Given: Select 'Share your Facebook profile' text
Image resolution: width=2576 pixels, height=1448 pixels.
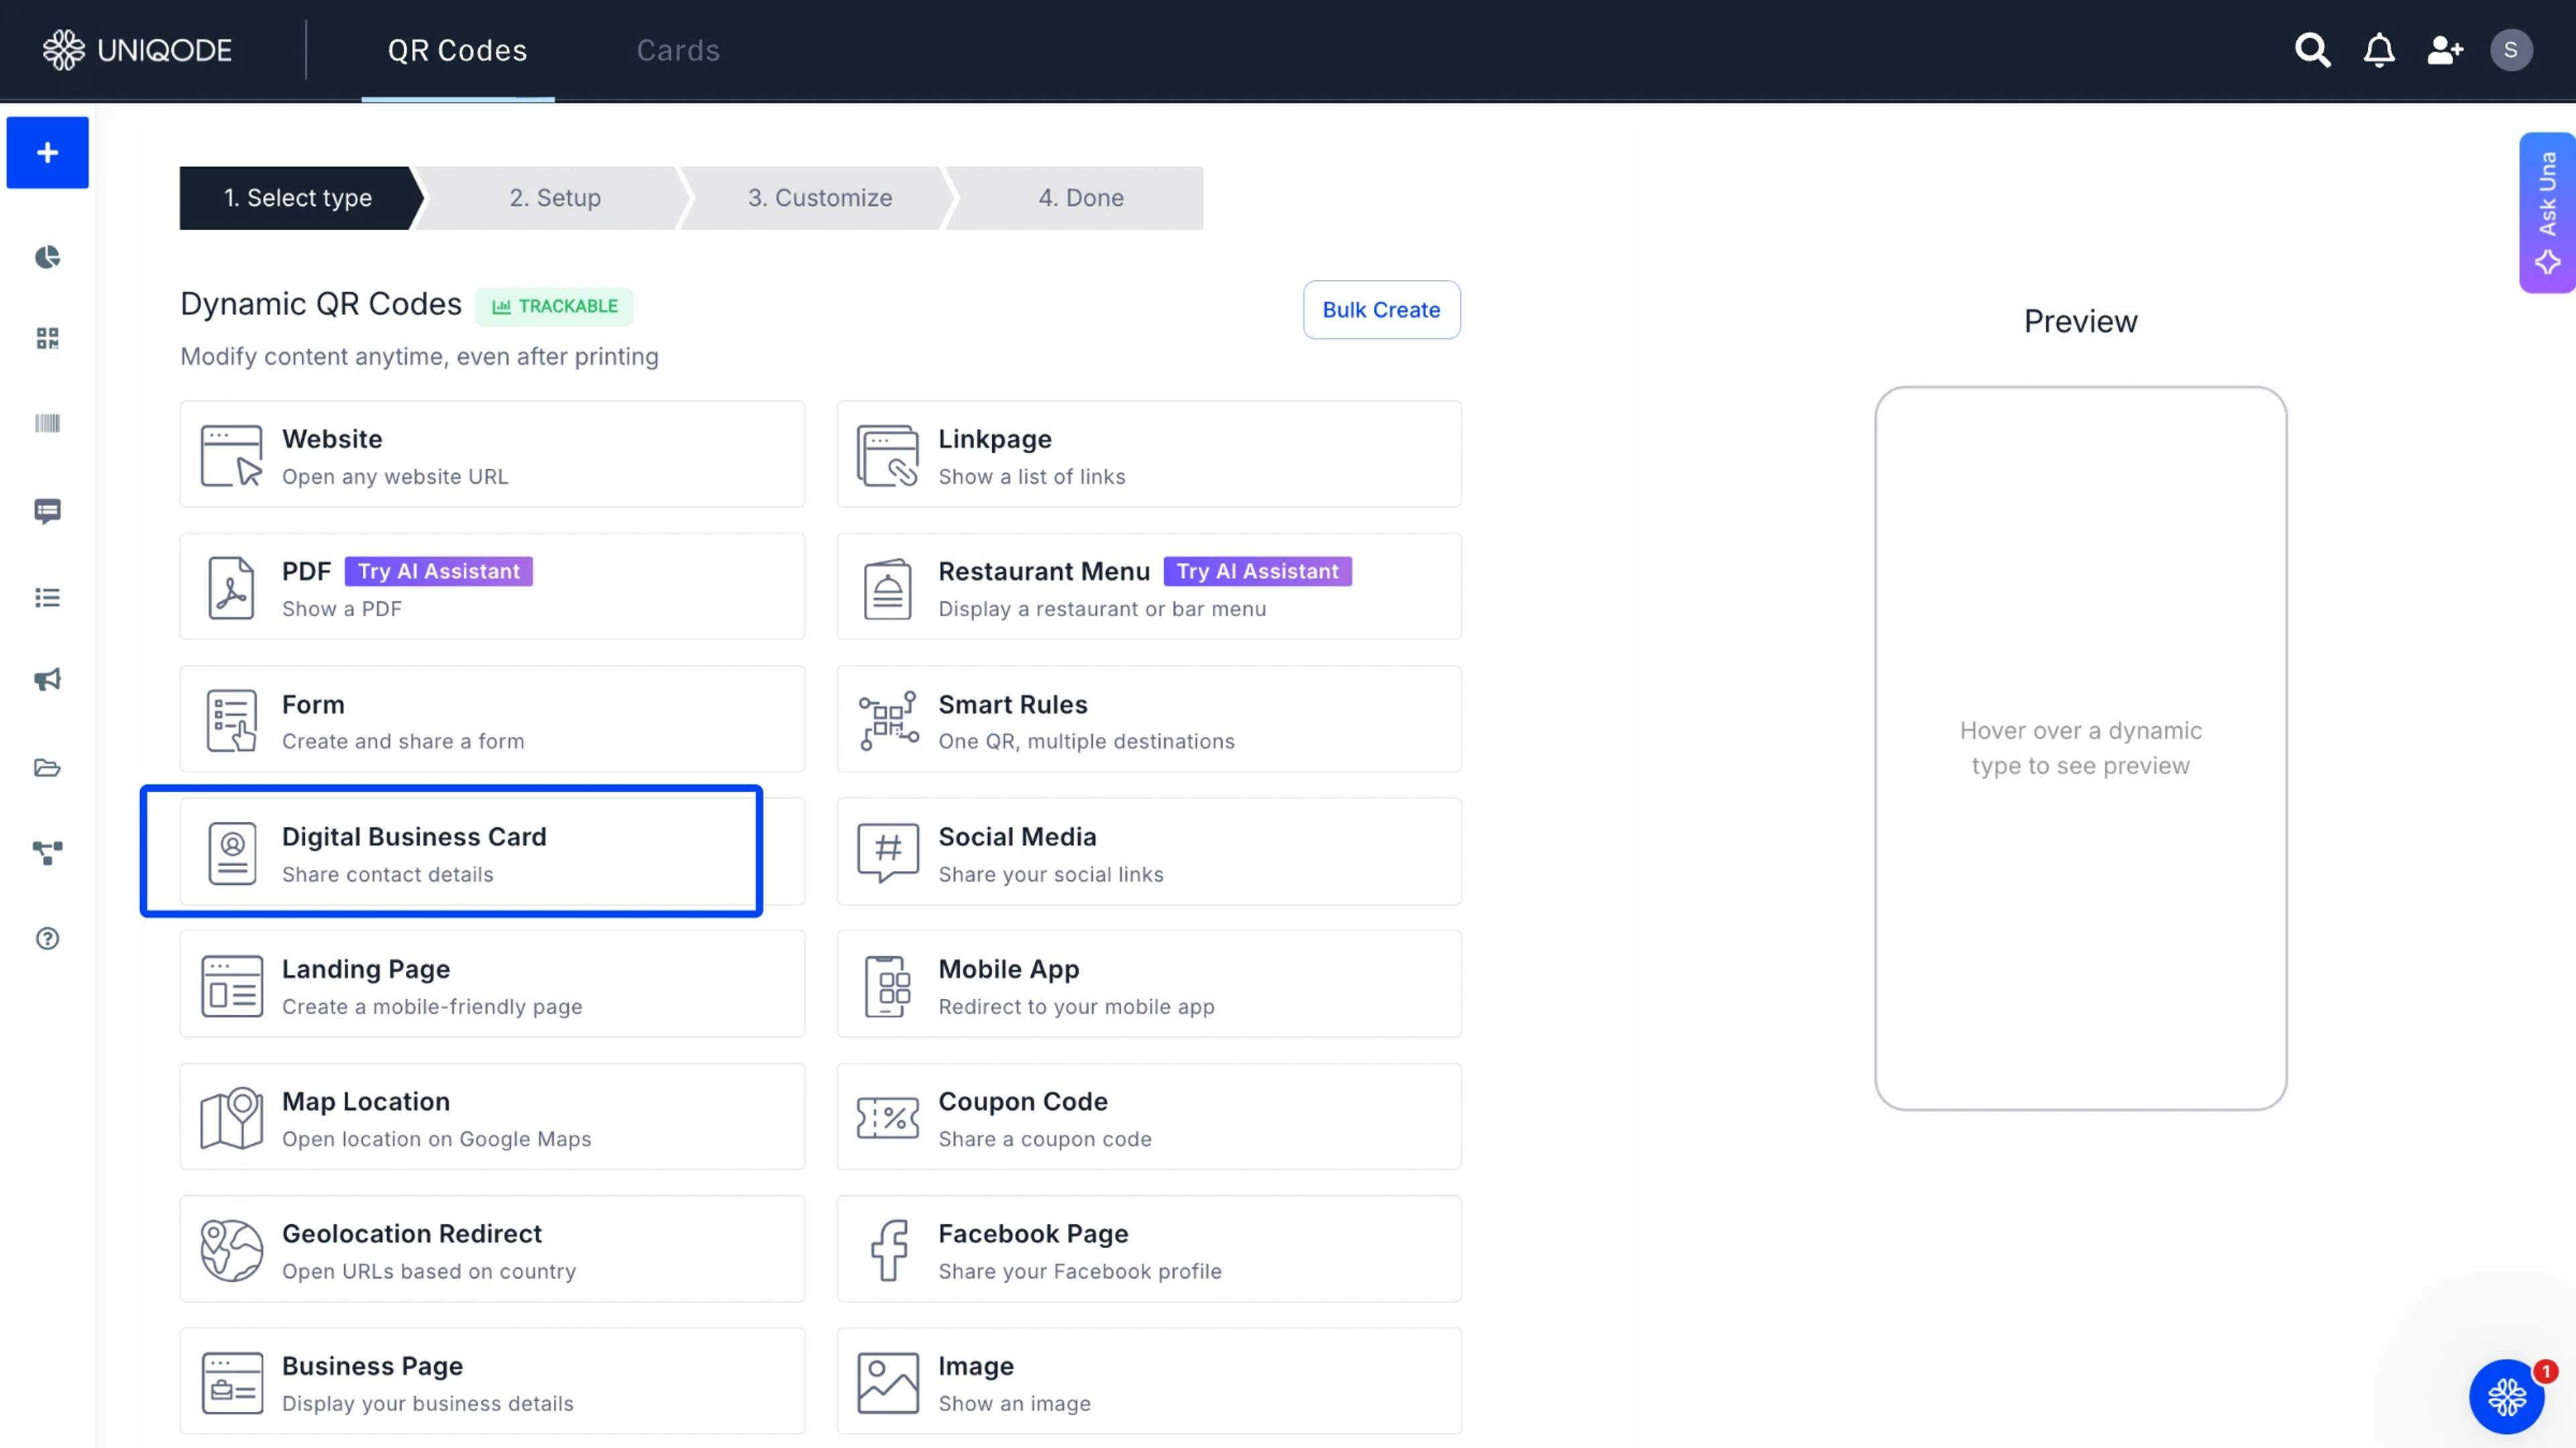Looking at the screenshot, I should 1080,1271.
